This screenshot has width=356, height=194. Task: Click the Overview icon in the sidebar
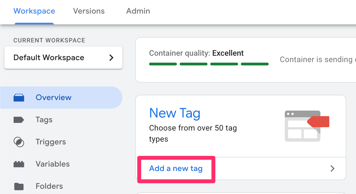(x=19, y=98)
